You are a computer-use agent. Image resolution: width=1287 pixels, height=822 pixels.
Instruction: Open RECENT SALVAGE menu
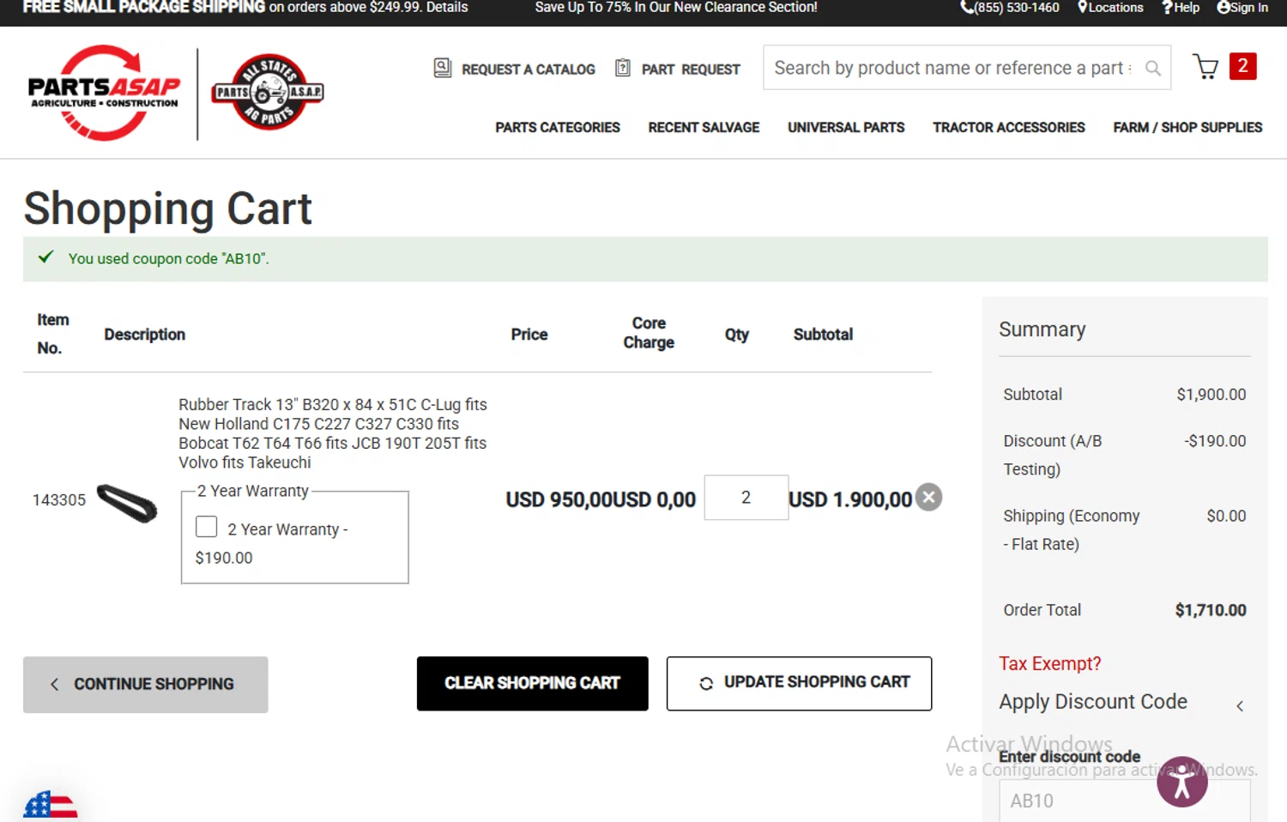pyautogui.click(x=704, y=128)
